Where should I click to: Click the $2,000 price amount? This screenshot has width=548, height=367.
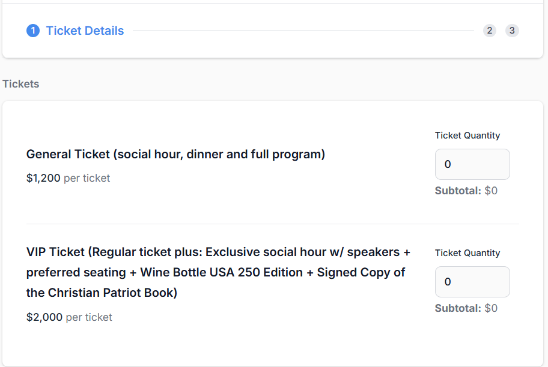tap(44, 317)
